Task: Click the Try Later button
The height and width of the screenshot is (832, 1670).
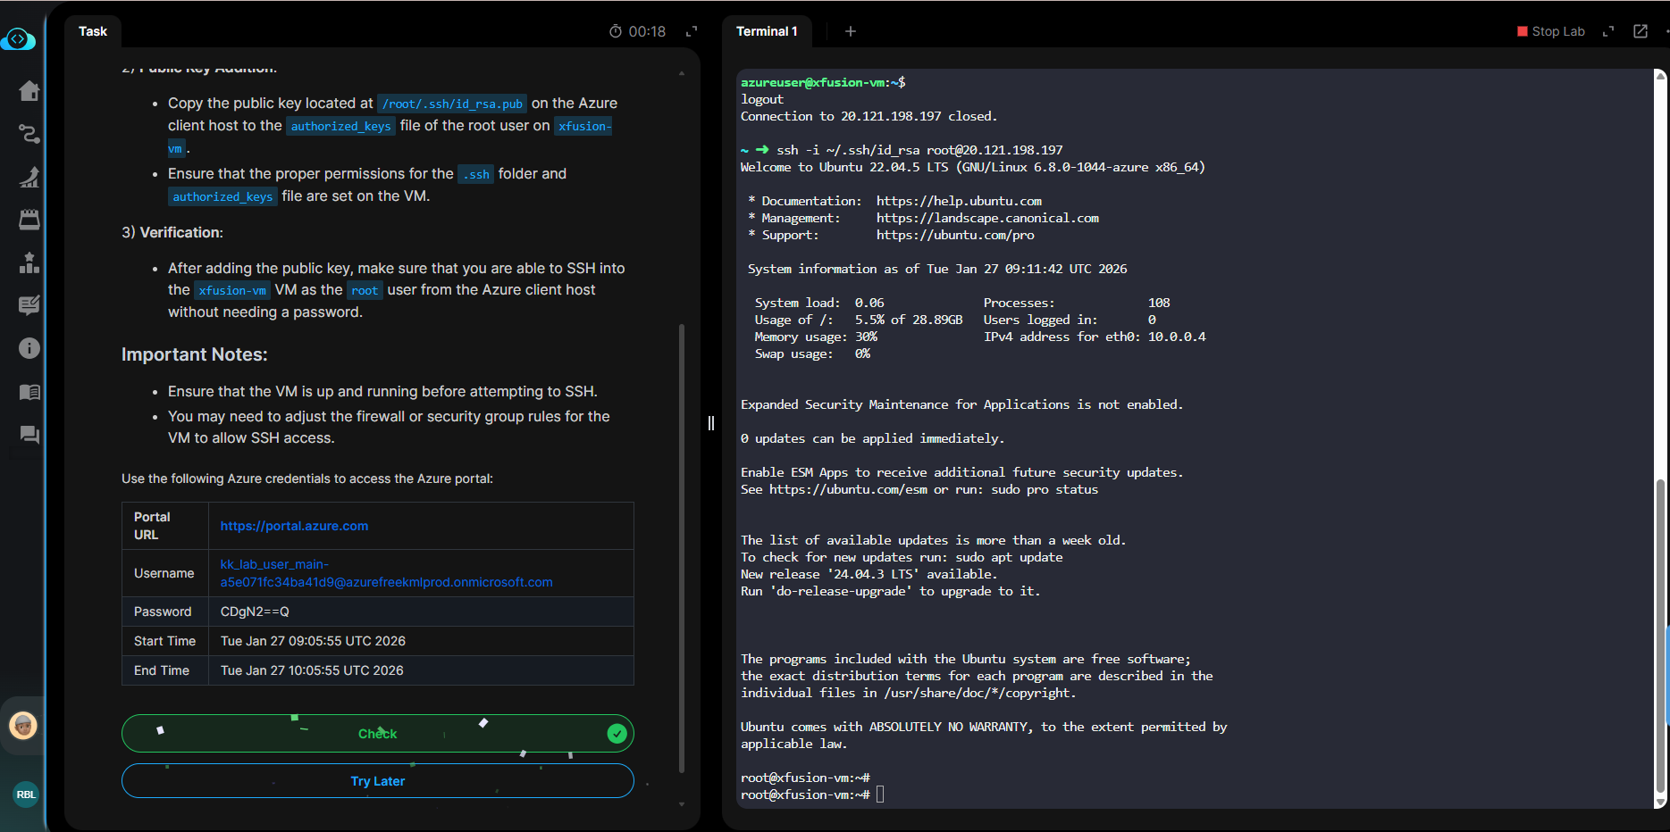Action: (378, 781)
